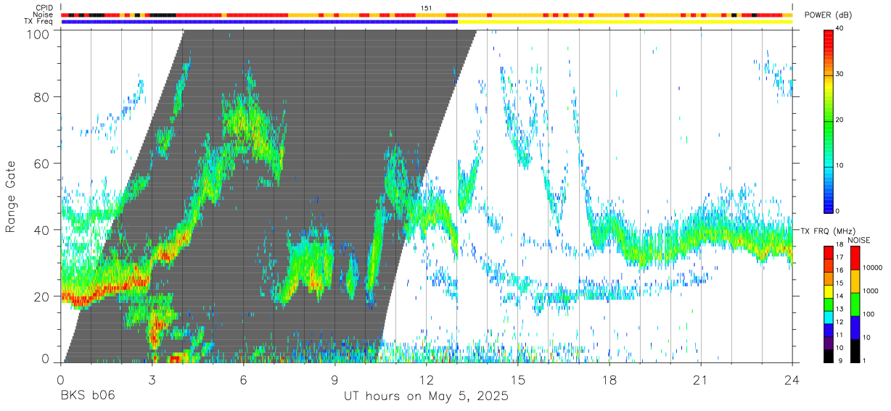This screenshot has width=891, height=411.
Task: Click the CPID value 151
Action: (427, 8)
